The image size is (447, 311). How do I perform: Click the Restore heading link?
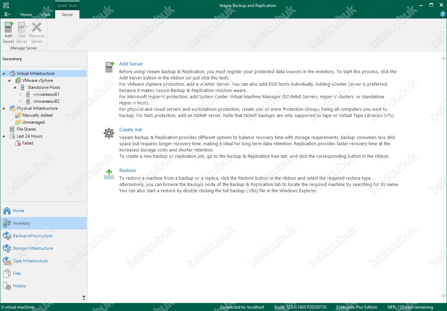(128, 170)
